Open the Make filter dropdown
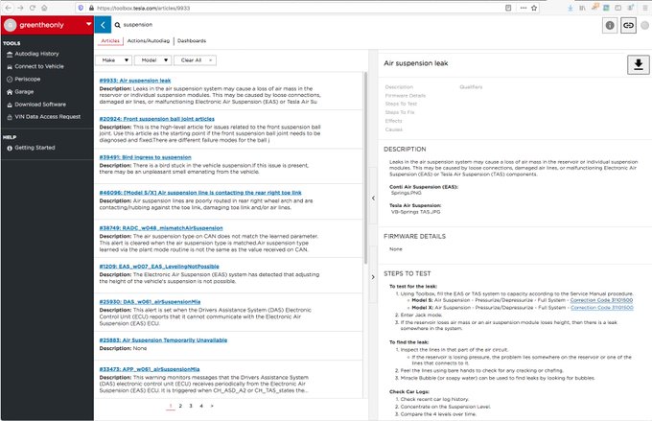Image resolution: width=652 pixels, height=421 pixels. click(113, 60)
